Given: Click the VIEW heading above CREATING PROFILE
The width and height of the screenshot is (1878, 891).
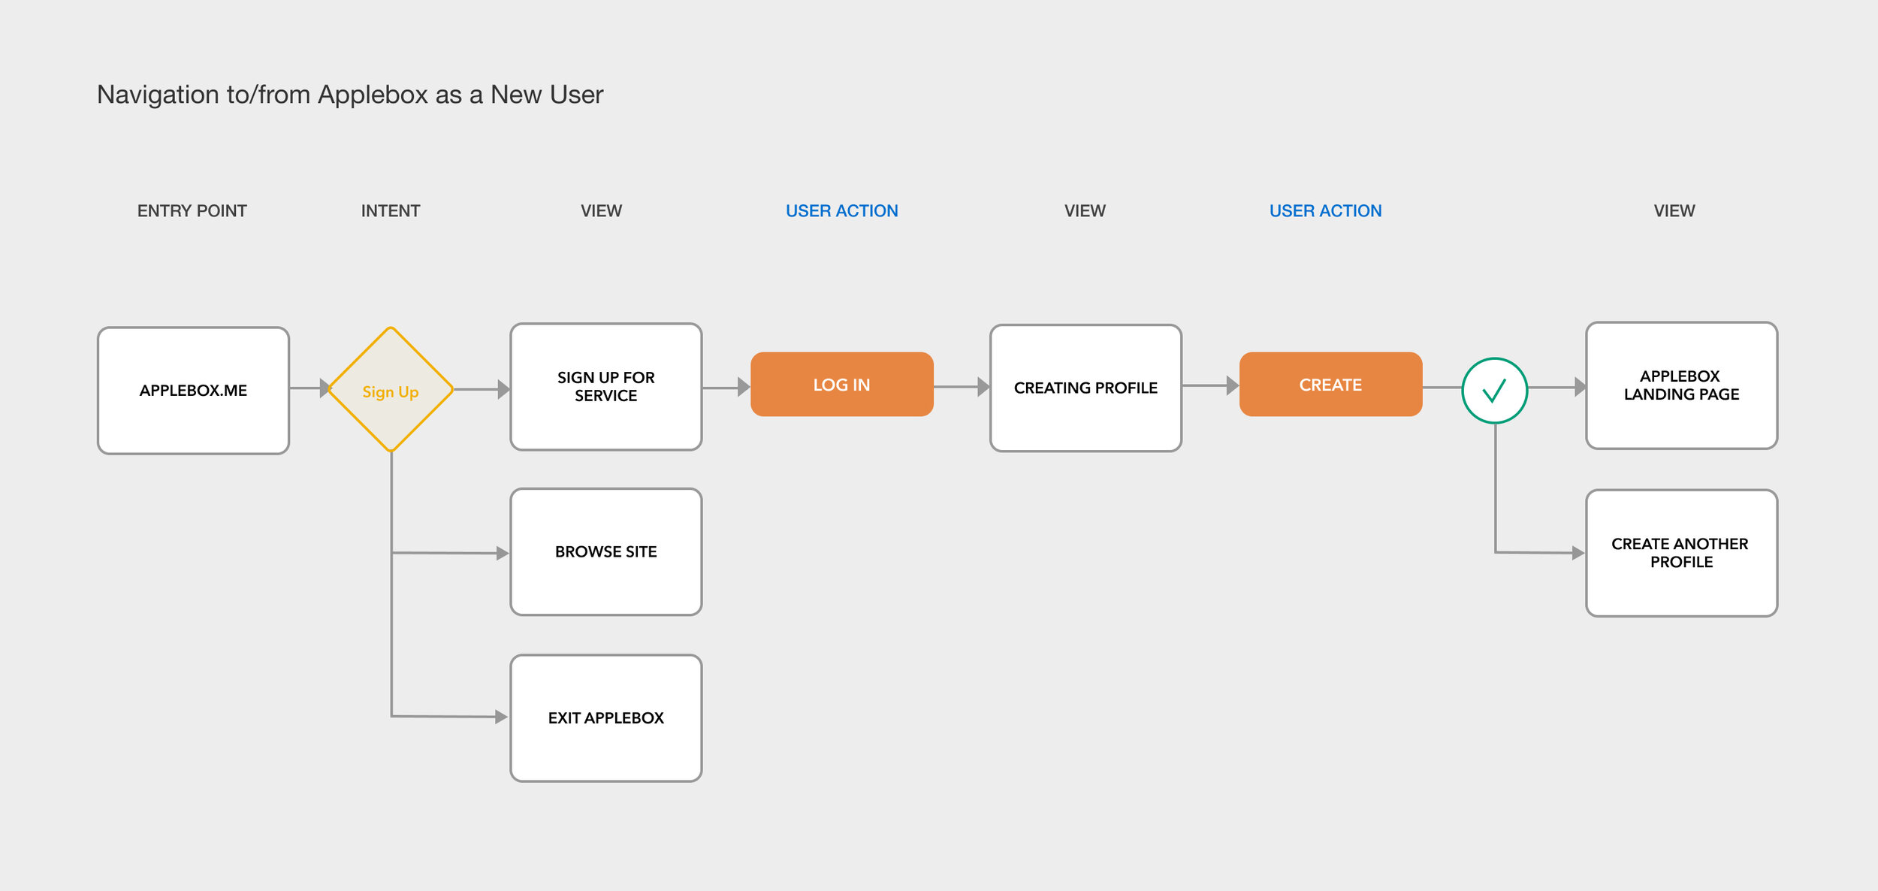Looking at the screenshot, I should [1085, 211].
